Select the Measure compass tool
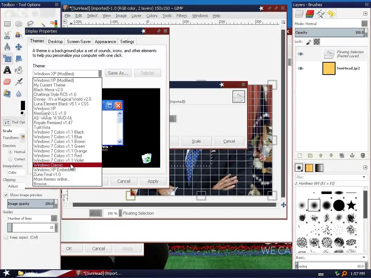371x278 pixels. click(7, 47)
